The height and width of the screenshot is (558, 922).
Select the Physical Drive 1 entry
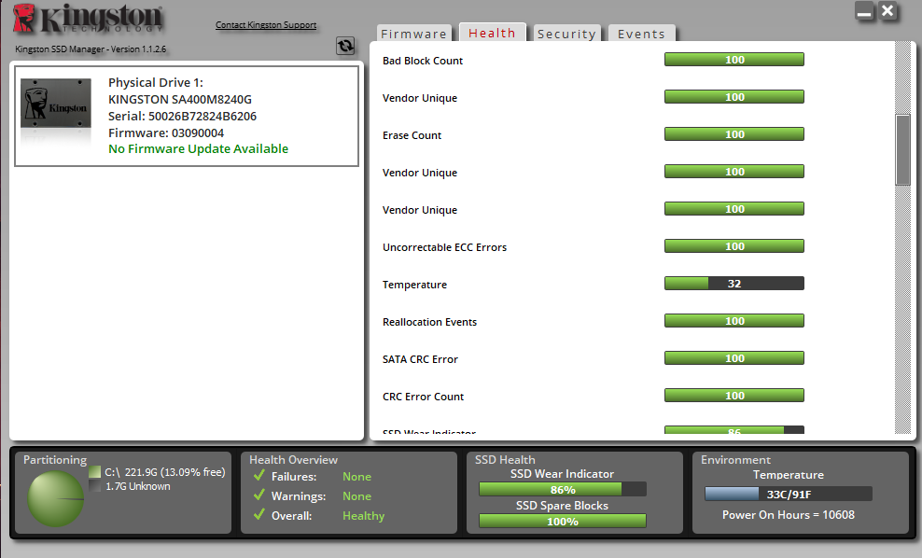187,116
